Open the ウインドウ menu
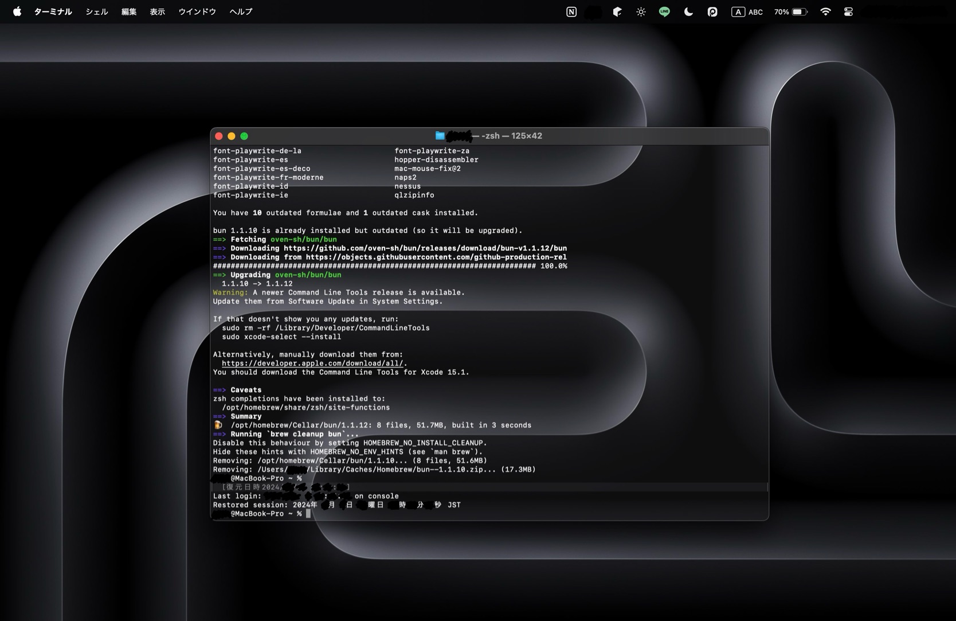Screen dimensions: 956x621 coord(197,11)
